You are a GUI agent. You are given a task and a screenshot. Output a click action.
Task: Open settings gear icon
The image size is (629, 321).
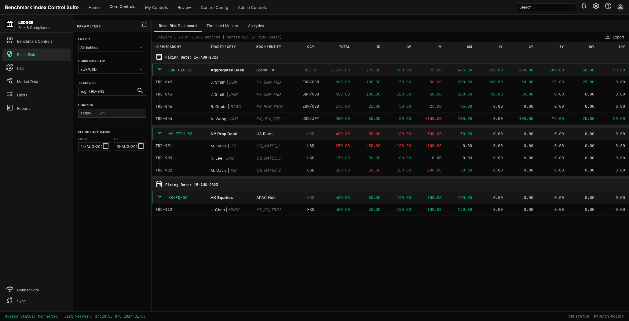click(x=596, y=6)
